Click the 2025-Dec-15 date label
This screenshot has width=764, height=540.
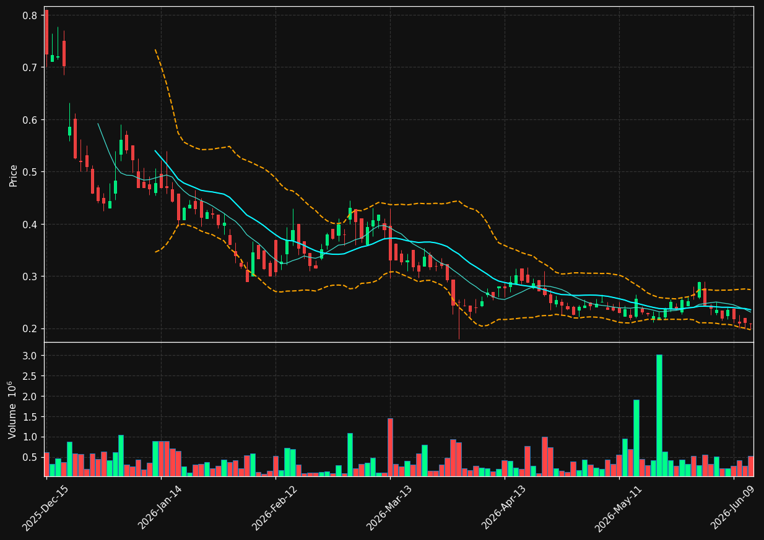tap(45, 507)
